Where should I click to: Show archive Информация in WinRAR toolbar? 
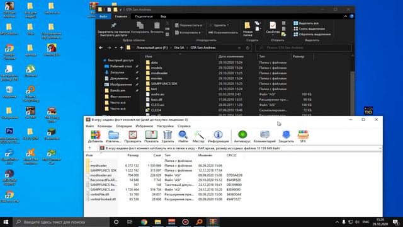[219, 136]
